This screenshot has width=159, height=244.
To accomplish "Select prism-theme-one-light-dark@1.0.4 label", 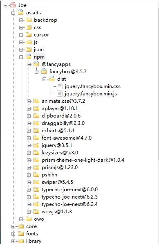I will tap(83, 160).
